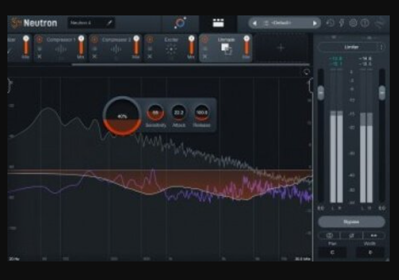Toggle the Limiter button
This screenshot has width=399, height=280.
pyautogui.click(x=351, y=47)
